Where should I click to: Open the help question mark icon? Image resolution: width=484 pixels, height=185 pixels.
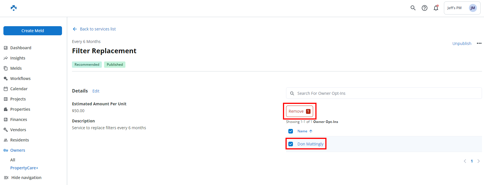click(x=425, y=8)
